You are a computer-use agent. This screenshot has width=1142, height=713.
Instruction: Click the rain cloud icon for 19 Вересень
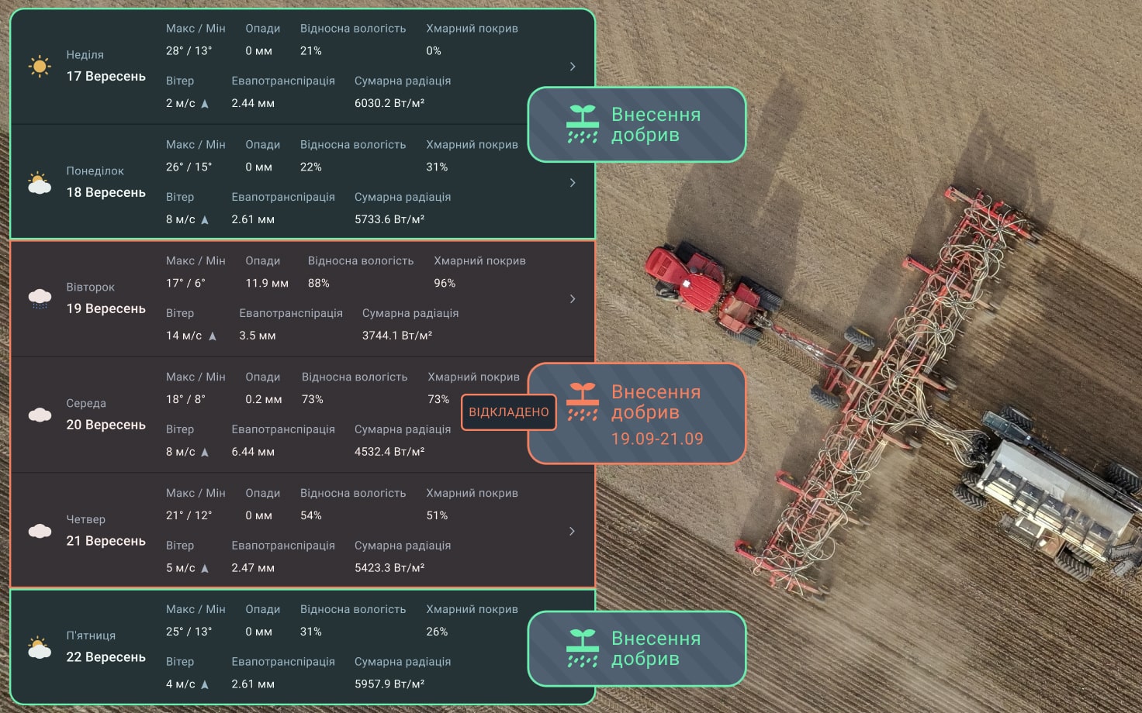tap(40, 298)
